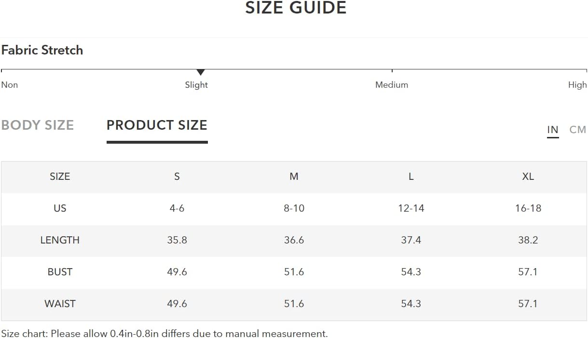Click the SIZE GUIDE heading
The width and height of the screenshot is (588, 338).
[296, 8]
